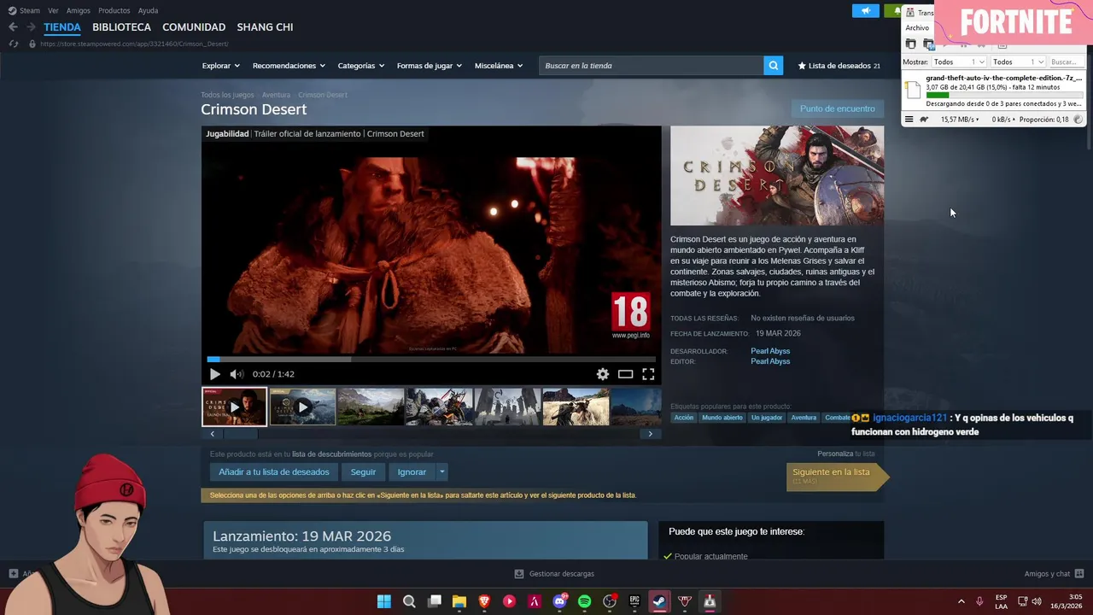Screen dimensions: 1093x615
Task: Switch the trailer to fullscreen
Action: pyautogui.click(x=648, y=374)
